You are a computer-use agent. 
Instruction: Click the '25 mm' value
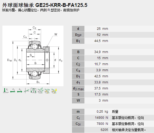102,29
